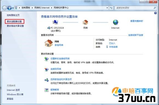Click the 疑难解答 troubleshoot icon

click(46, 90)
